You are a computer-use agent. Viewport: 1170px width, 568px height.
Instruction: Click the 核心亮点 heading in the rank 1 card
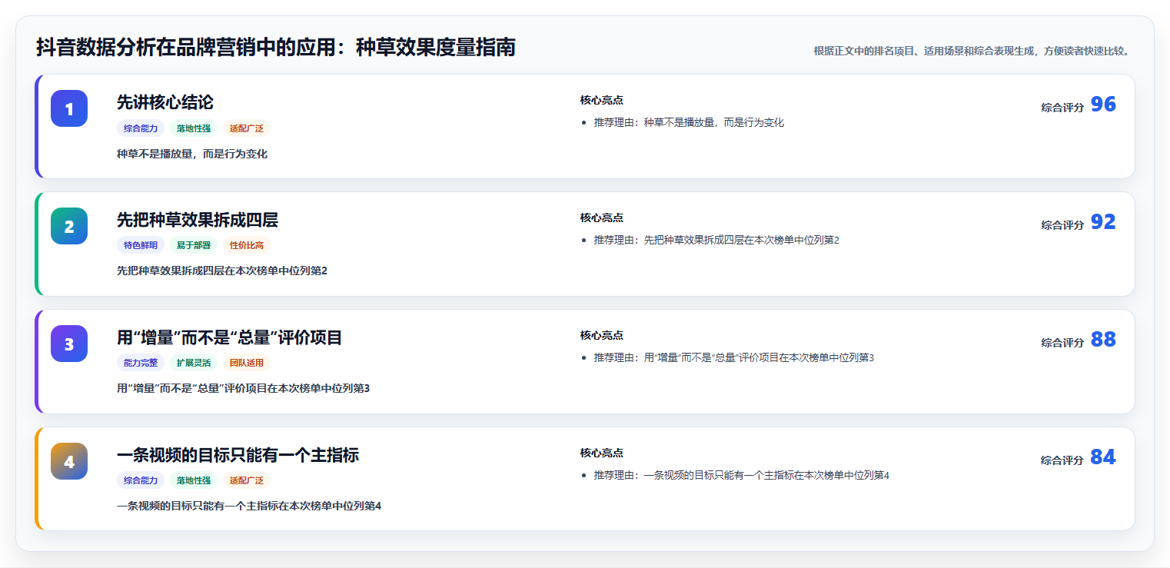[602, 100]
